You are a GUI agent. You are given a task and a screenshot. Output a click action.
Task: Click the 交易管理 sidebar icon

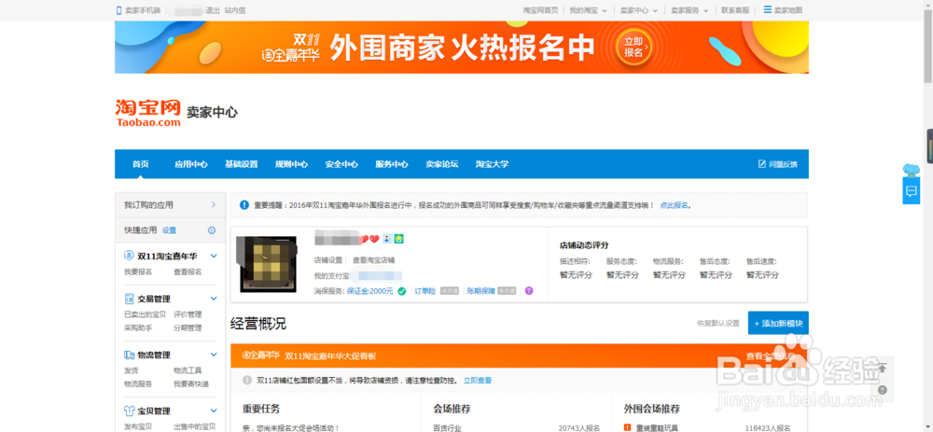pyautogui.click(x=129, y=299)
